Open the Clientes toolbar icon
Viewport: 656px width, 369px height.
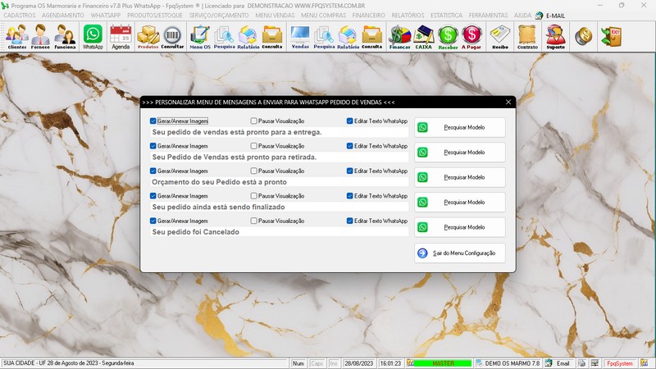click(x=17, y=37)
